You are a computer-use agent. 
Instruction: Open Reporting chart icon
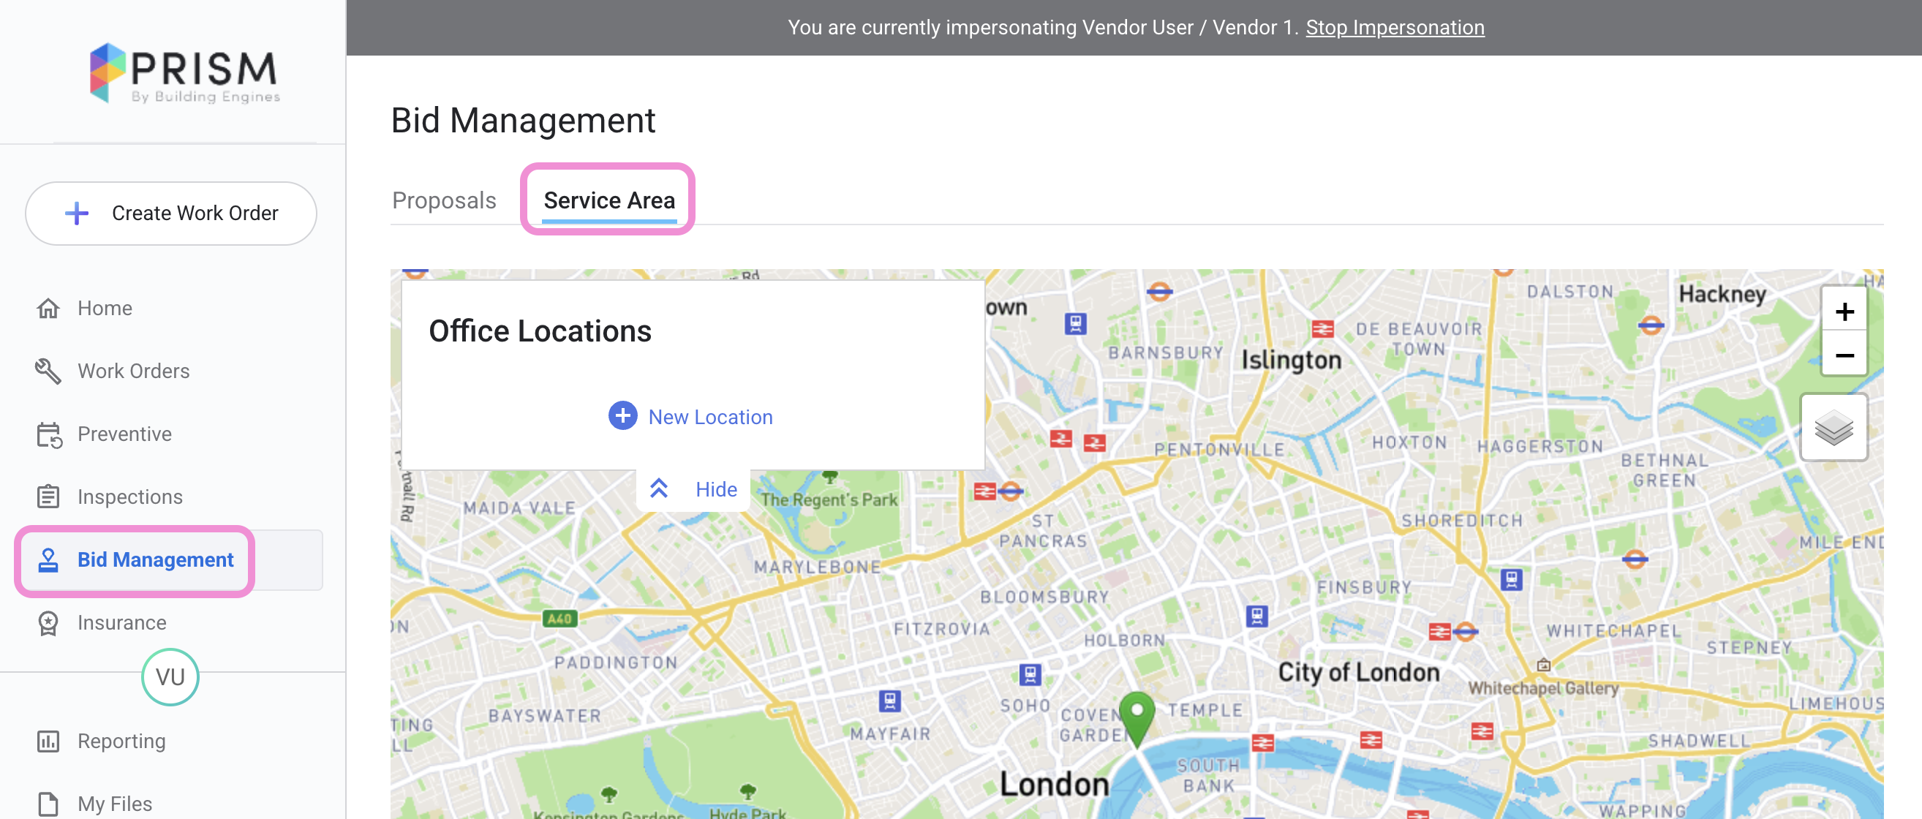48,741
